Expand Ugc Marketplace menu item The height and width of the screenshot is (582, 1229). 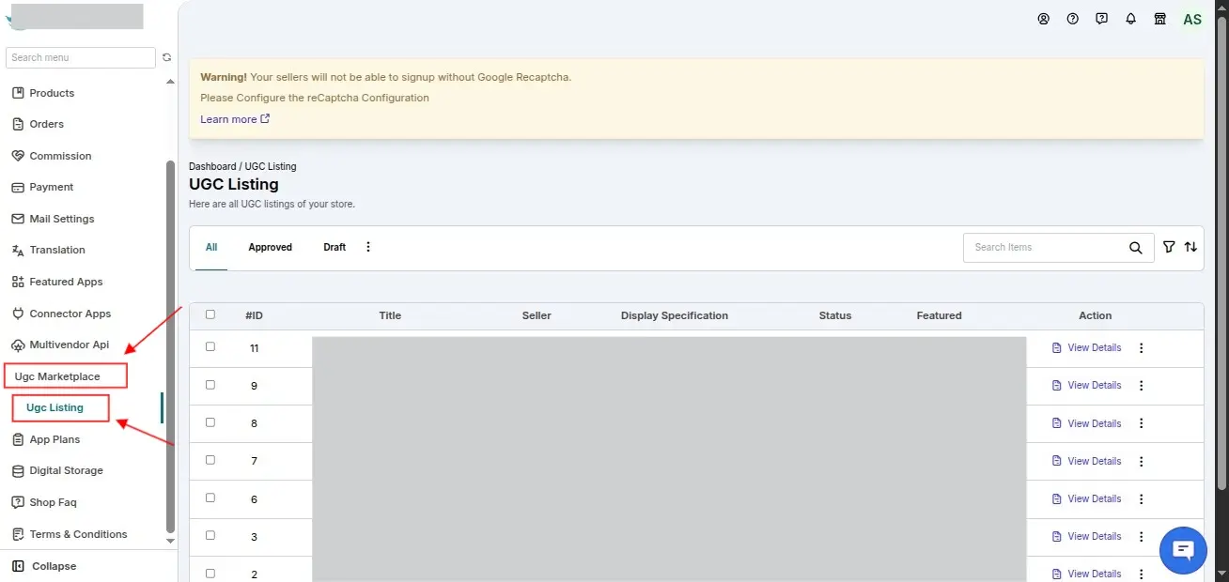pyautogui.click(x=57, y=376)
